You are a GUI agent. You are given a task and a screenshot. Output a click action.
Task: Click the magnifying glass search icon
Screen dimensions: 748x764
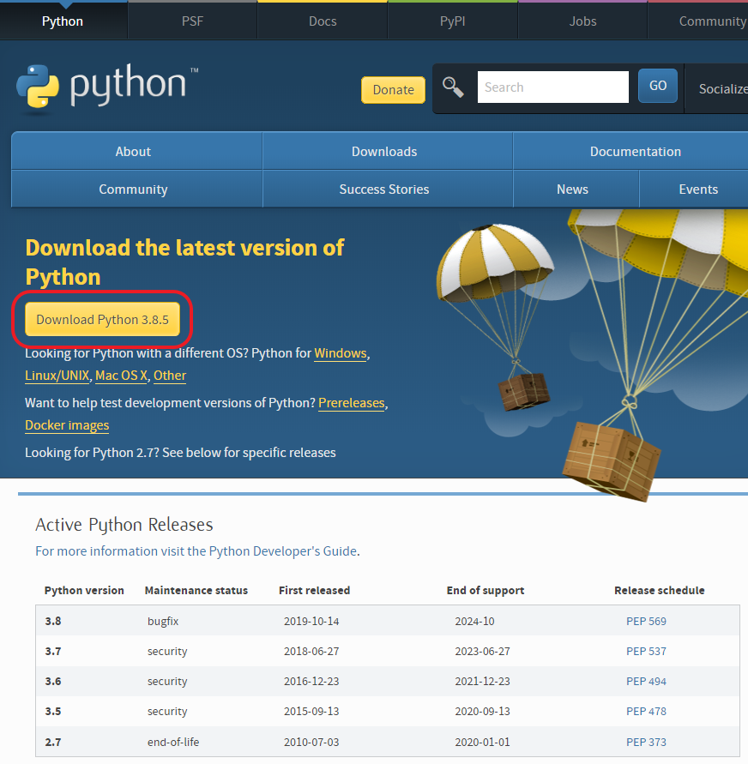click(453, 87)
